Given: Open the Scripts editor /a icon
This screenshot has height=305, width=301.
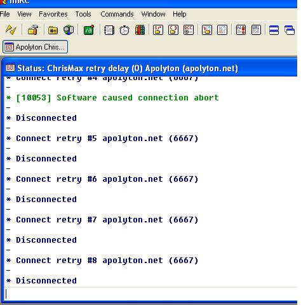Looking at the screenshot, I should pyautogui.click(x=89, y=30).
